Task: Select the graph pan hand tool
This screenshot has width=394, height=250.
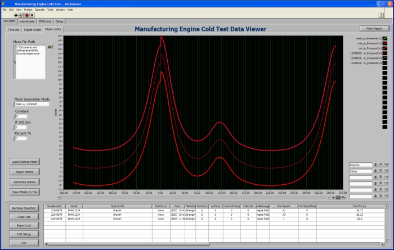Action: (x=342, y=197)
